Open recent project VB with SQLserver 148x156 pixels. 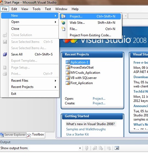tap(84, 78)
